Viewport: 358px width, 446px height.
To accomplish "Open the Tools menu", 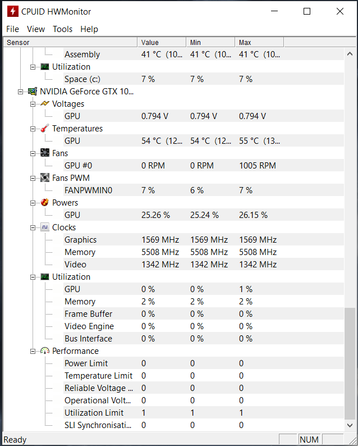I will (62, 29).
